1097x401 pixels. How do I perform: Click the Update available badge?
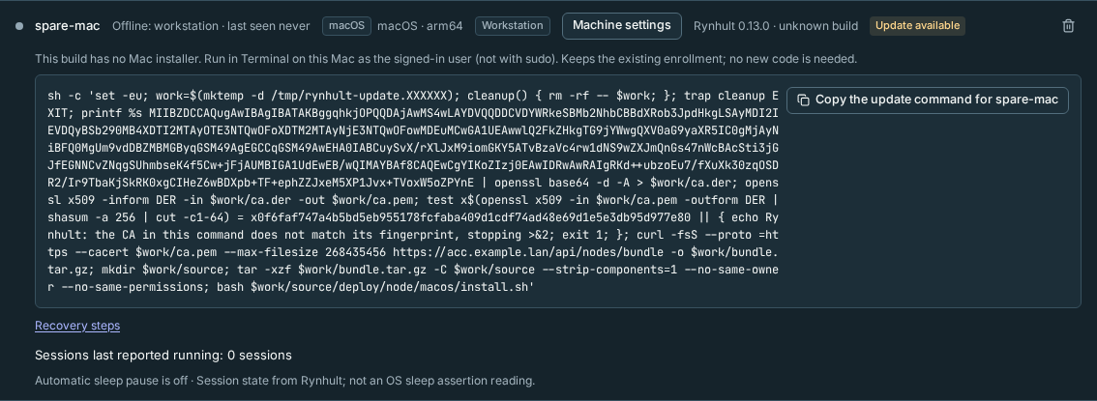click(917, 26)
